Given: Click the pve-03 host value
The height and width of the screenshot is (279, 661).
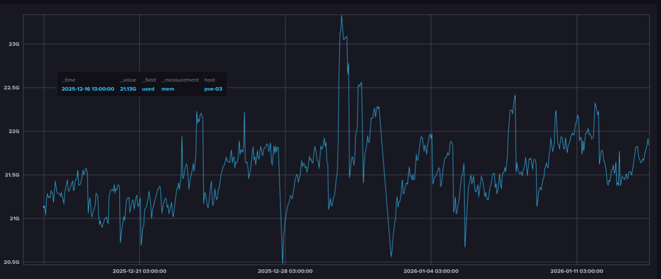Looking at the screenshot, I should click(x=213, y=89).
